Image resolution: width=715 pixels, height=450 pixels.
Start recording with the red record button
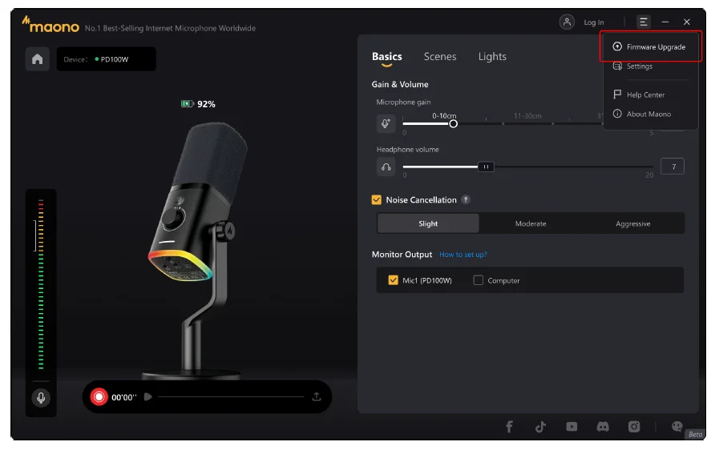99,396
